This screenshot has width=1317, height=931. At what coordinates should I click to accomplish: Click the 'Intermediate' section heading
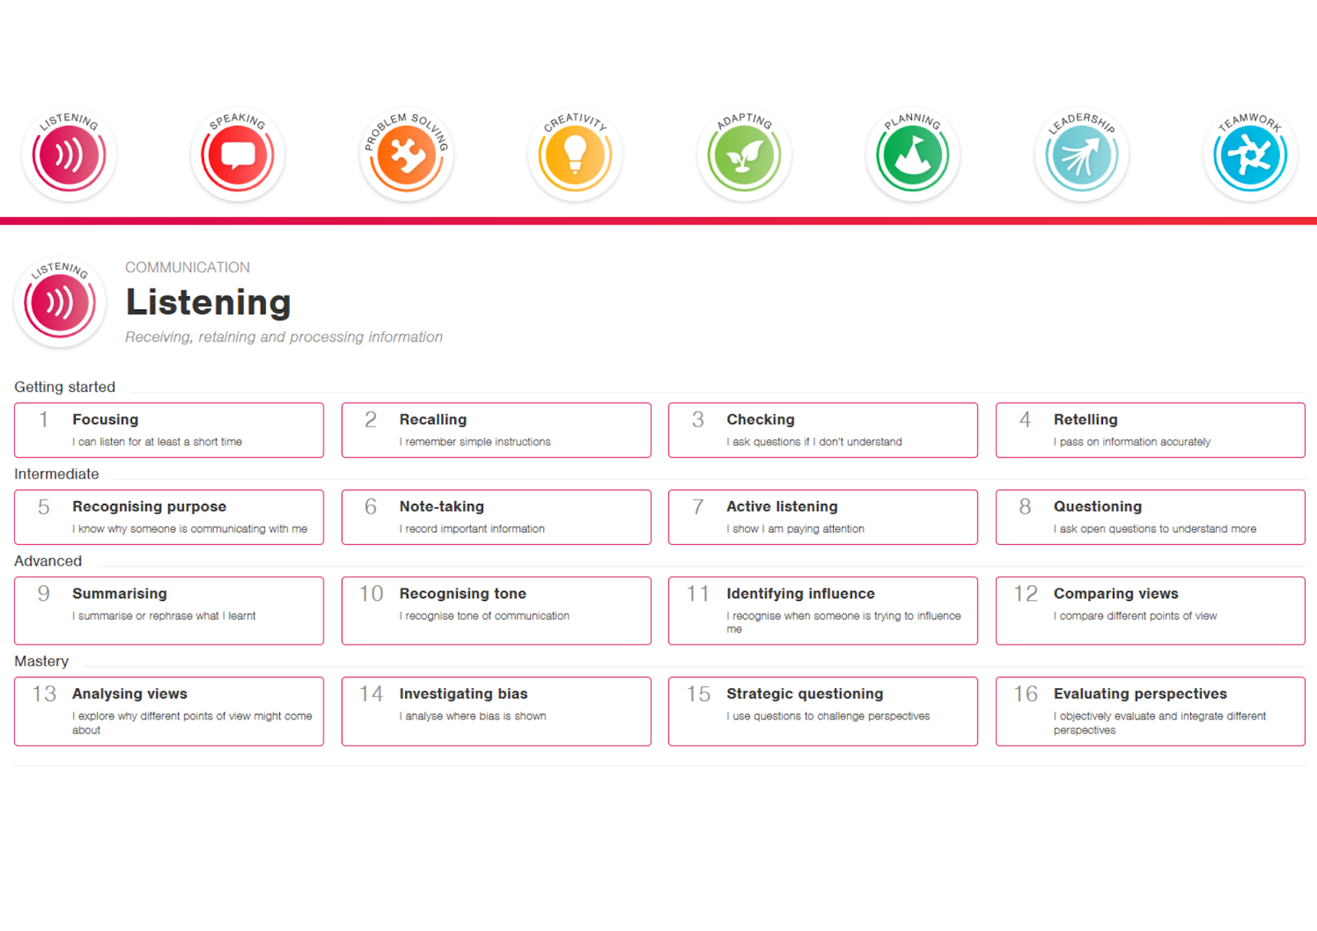coord(56,474)
